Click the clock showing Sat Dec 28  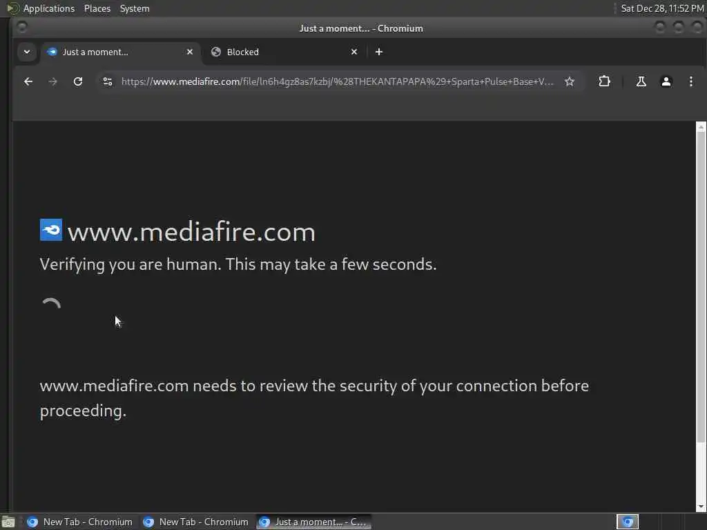point(662,8)
